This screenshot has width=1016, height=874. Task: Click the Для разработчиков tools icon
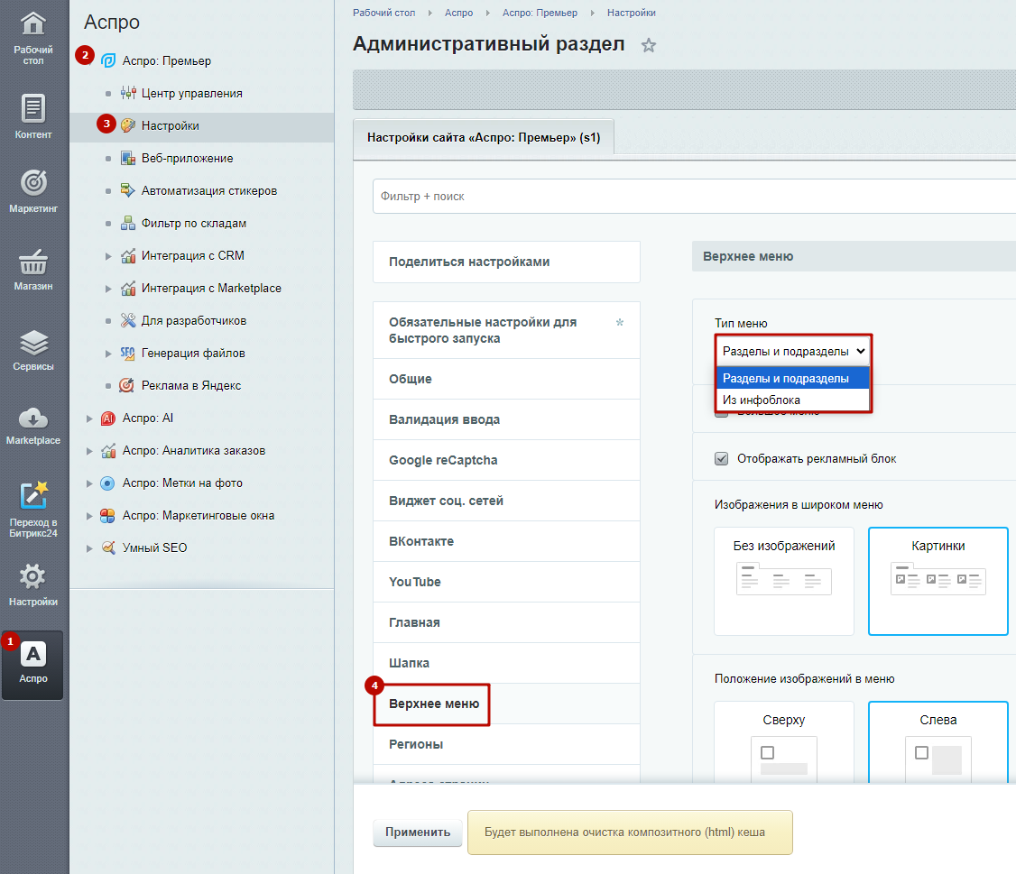click(x=128, y=320)
